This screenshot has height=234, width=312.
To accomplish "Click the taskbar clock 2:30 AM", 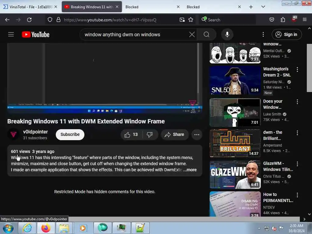I will pos(296,226).
